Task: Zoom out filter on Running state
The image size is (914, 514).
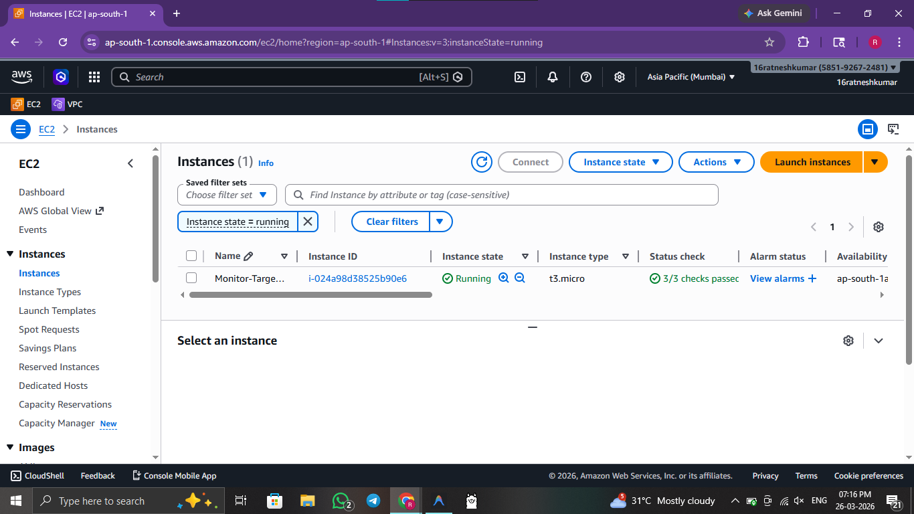Action: [520, 278]
